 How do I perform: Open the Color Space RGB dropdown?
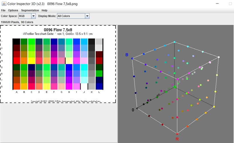click(33, 16)
